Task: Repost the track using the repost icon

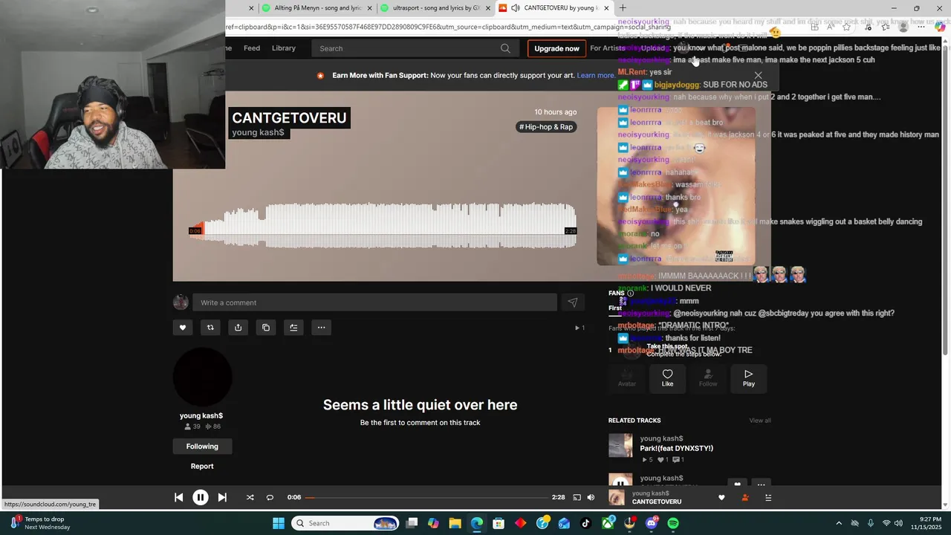Action: pyautogui.click(x=210, y=327)
